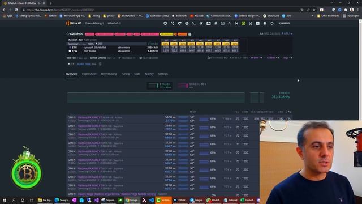This screenshot has height=204, width=362.
Task: Click the 313.4 MH/s ETHASH hashrate value
Action: [x=281, y=97]
